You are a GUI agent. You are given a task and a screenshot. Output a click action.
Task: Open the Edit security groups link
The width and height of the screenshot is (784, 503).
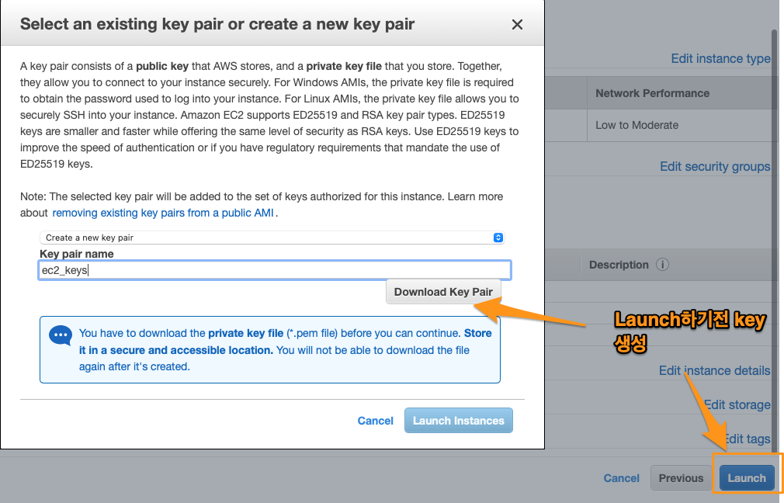click(x=714, y=166)
